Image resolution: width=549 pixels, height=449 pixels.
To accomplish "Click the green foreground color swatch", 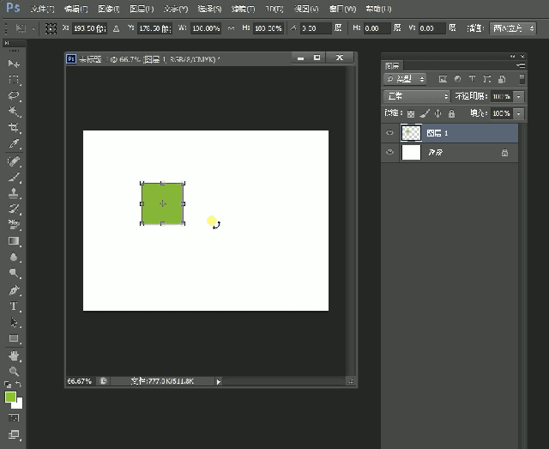I will coord(10,397).
